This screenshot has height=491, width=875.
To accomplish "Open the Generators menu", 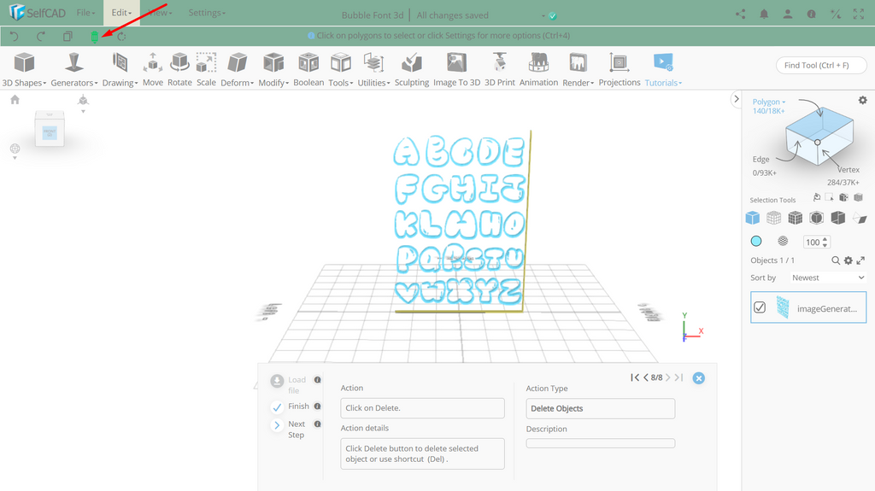I will (73, 70).
